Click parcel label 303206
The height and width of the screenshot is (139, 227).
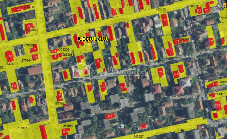tap(64, 49)
